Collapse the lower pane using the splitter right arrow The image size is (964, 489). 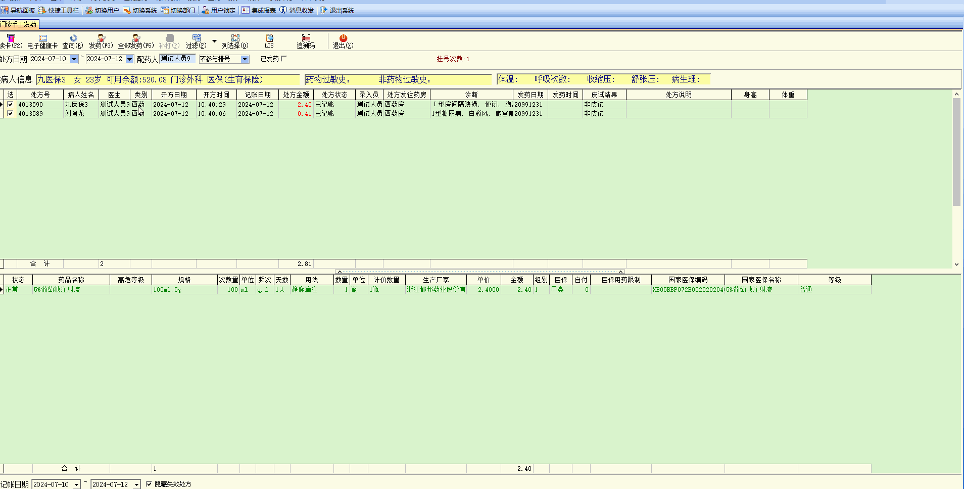point(620,272)
